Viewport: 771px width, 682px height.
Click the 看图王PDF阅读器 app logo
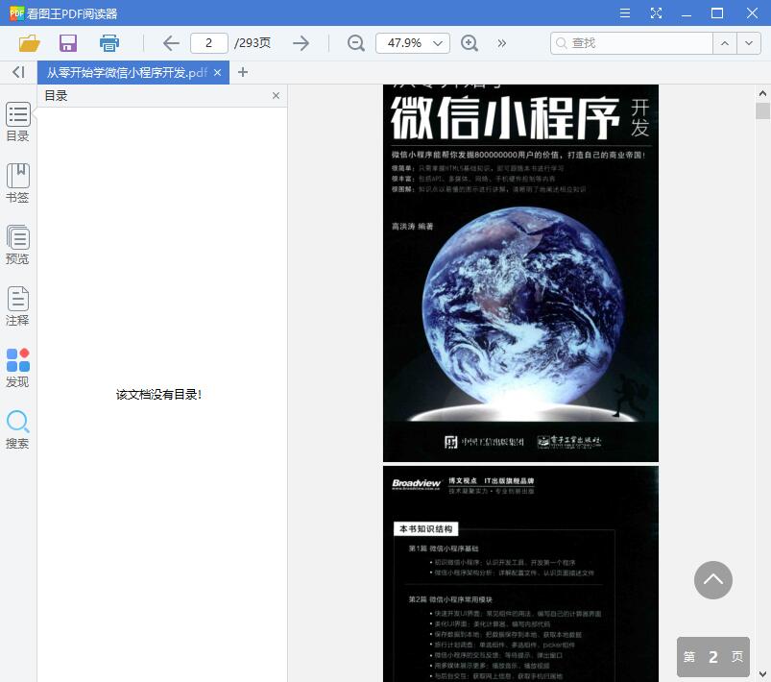[16, 13]
